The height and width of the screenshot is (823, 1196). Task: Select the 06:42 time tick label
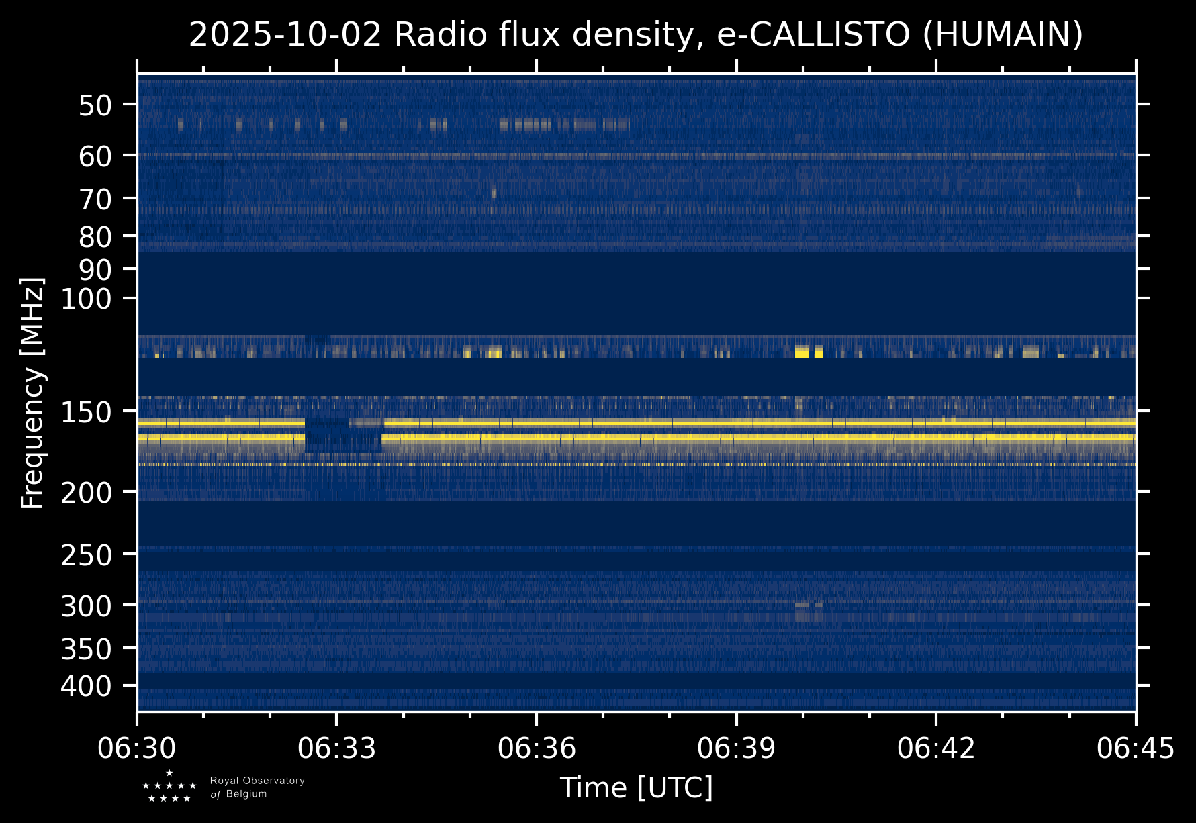[x=935, y=748]
